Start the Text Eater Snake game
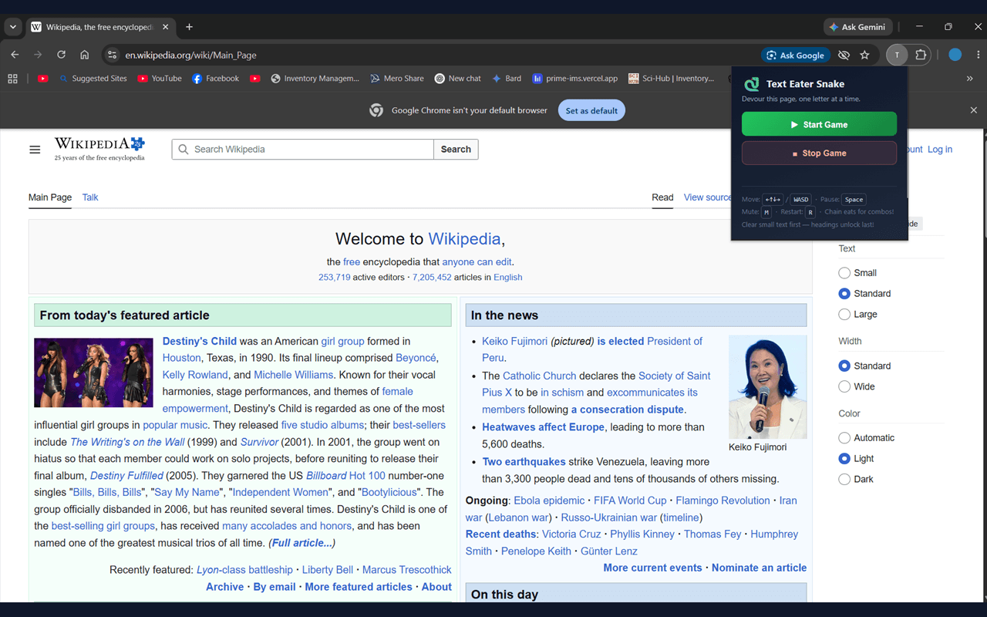The width and height of the screenshot is (987, 617). click(x=819, y=124)
